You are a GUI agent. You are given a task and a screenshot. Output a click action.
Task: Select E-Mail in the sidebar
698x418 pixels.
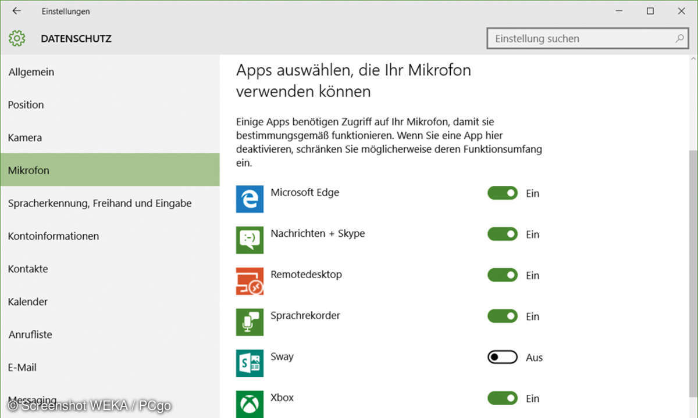[x=110, y=367]
